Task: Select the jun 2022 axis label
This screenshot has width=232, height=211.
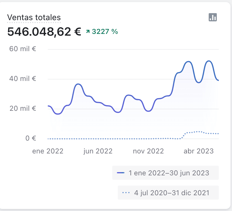Action: pos(98,151)
